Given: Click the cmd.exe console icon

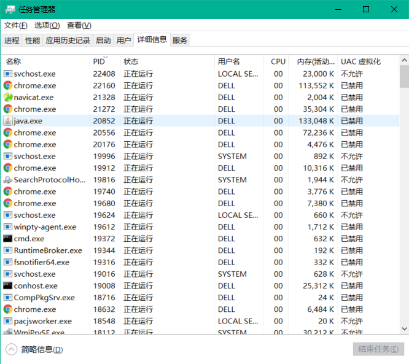Looking at the screenshot, I should point(8,238).
